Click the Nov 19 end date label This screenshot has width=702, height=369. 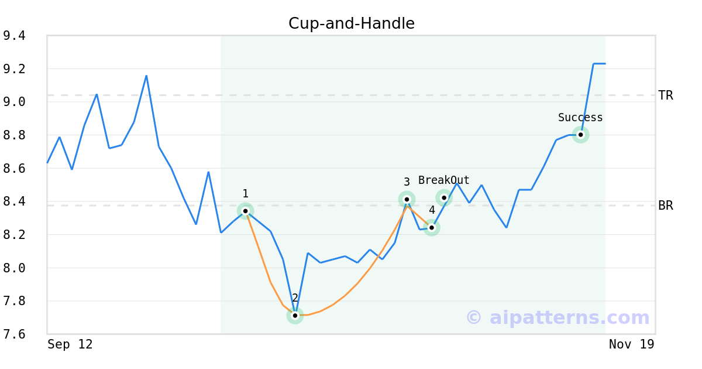coord(631,344)
